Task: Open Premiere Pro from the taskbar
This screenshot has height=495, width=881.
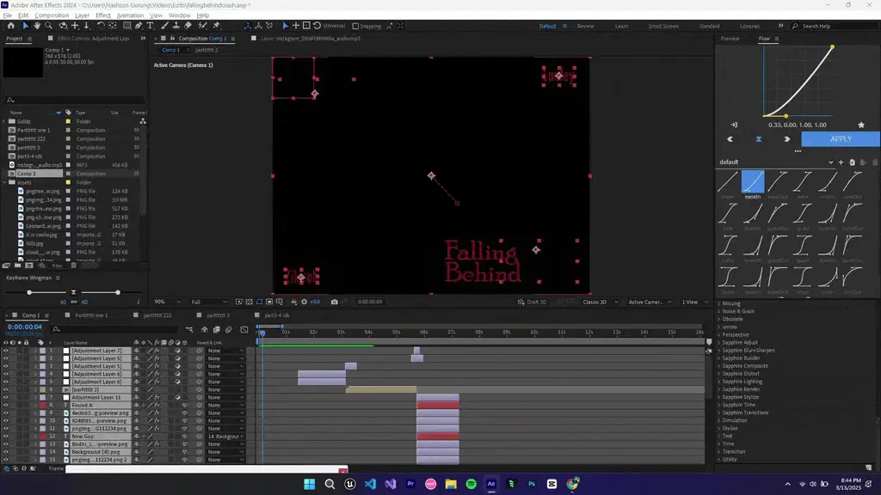Action: [x=410, y=484]
